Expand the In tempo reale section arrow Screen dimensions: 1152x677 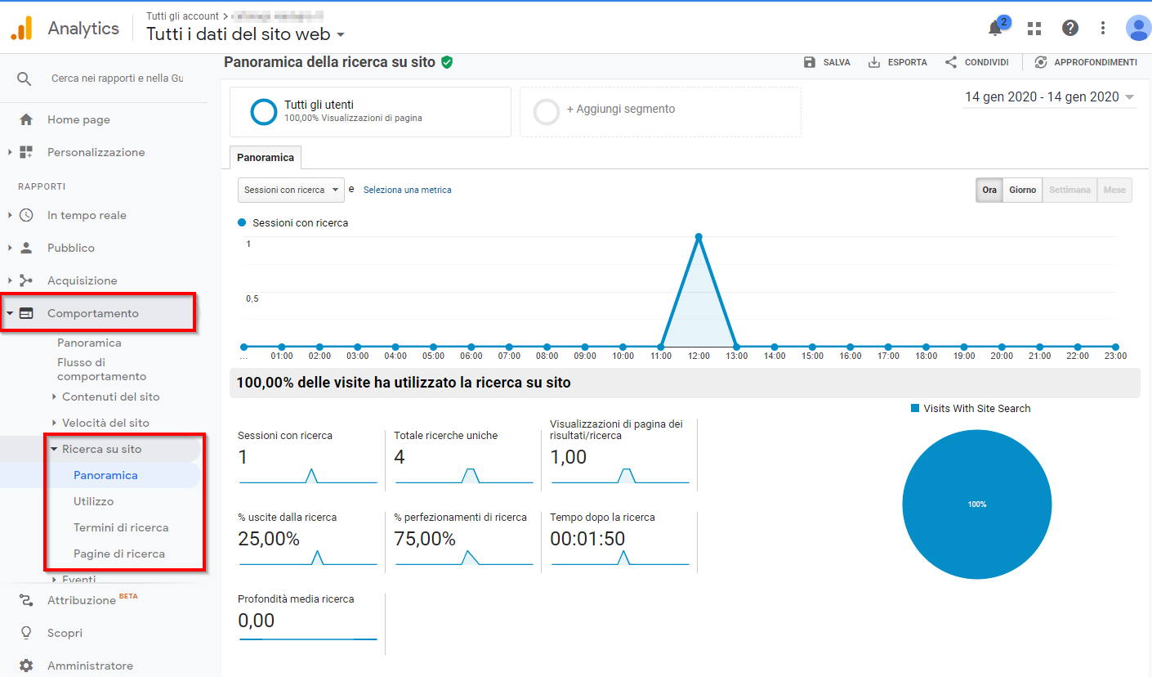pyautogui.click(x=10, y=215)
